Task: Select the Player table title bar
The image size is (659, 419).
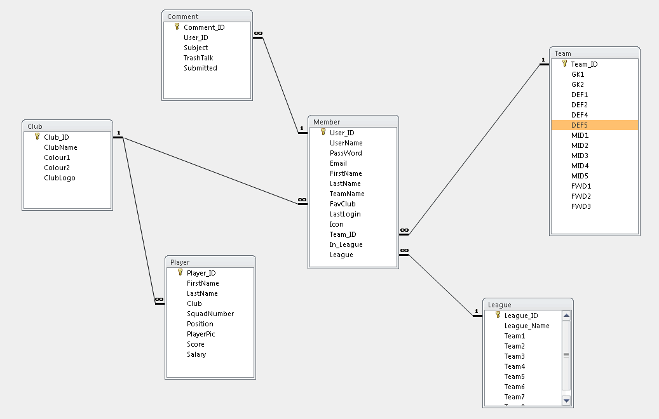Action: click(x=210, y=262)
